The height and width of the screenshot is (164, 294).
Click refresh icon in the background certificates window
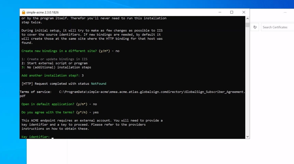coord(255,27)
